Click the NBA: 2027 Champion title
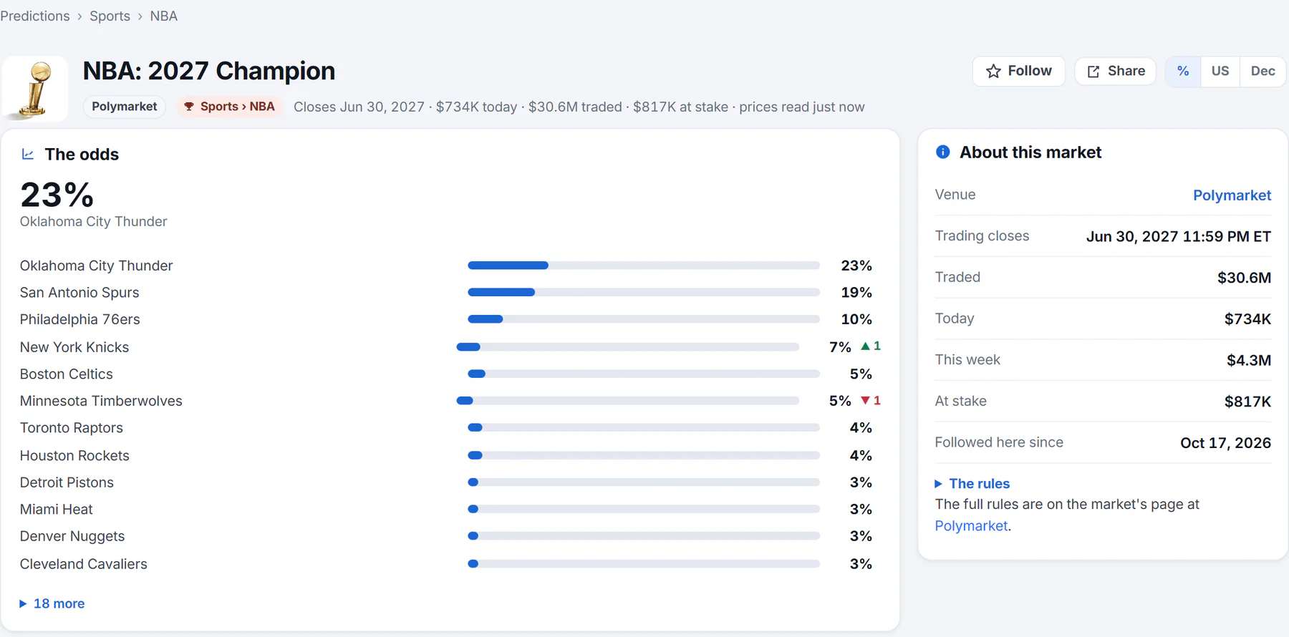 pyautogui.click(x=209, y=71)
